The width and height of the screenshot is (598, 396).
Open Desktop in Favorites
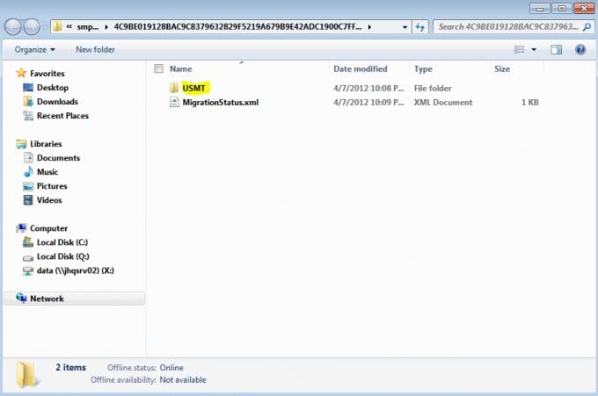tap(53, 88)
